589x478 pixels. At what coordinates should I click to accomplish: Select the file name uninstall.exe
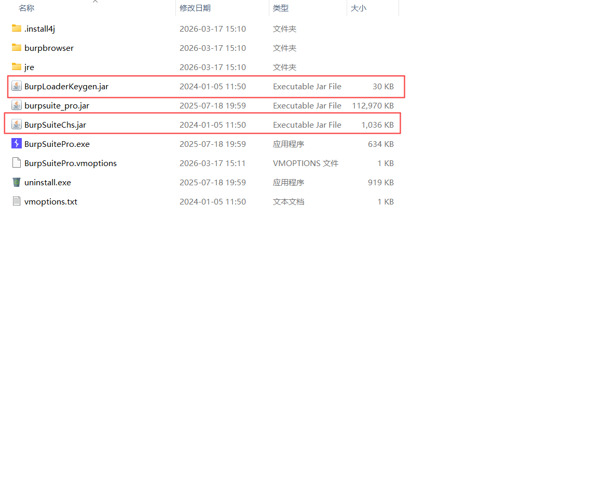point(48,182)
